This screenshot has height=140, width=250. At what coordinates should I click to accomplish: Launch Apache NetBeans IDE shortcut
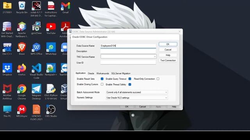pyautogui.click(x=22, y=30)
